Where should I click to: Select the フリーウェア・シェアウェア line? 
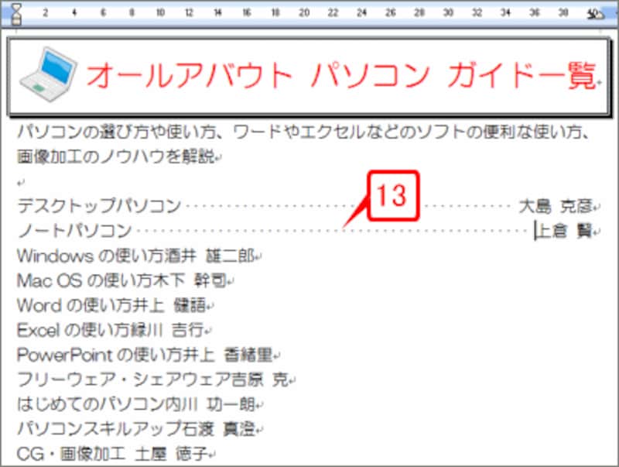(x=132, y=374)
